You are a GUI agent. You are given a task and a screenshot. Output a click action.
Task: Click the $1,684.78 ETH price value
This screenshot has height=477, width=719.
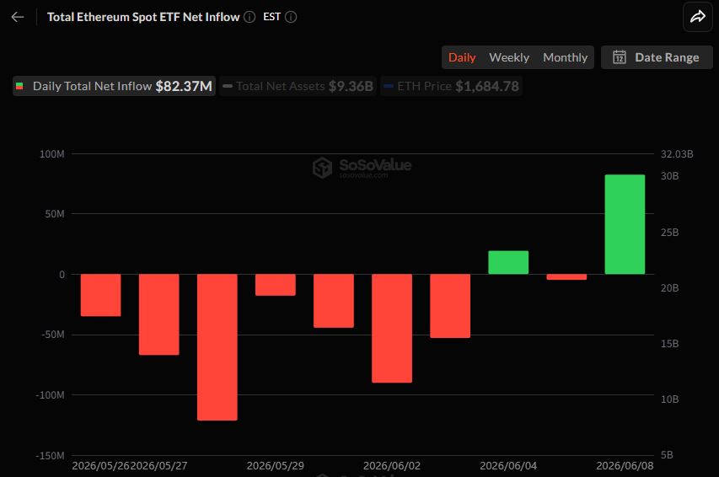click(x=487, y=86)
